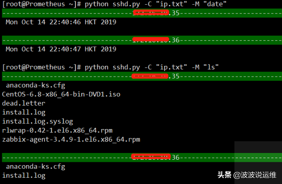Select the output 'Mon Oct 14 22:40:47 HKT 2019'
282x184 pixels.
coord(61,49)
